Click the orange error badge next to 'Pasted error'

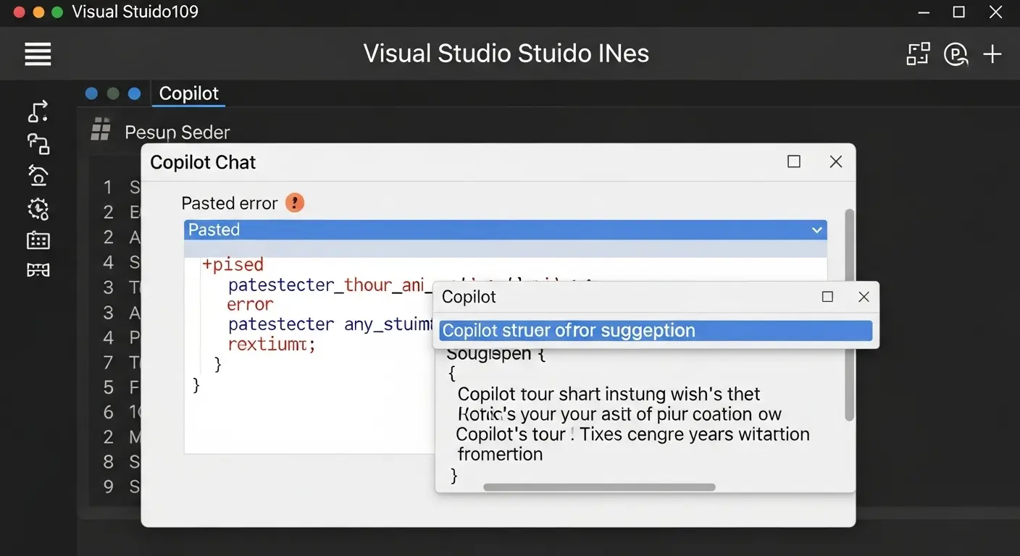click(x=294, y=203)
